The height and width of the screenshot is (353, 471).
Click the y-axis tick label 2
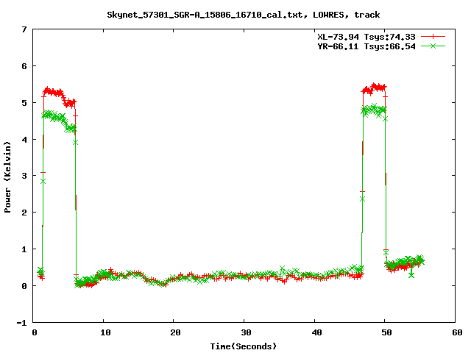pyautogui.click(x=24, y=213)
